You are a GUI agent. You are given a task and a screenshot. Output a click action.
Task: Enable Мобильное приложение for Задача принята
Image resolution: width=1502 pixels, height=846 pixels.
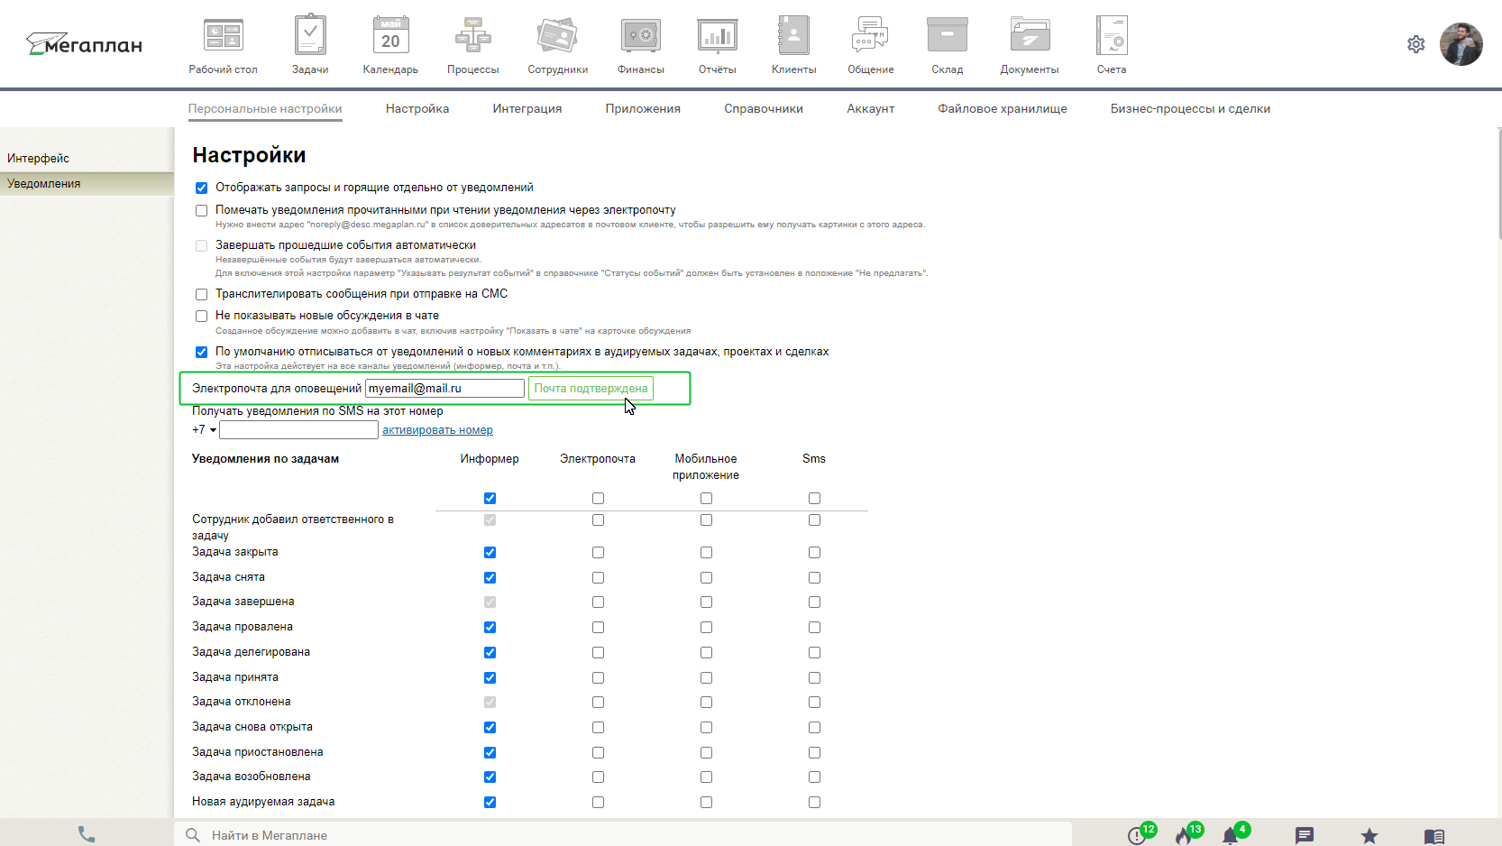(x=706, y=677)
